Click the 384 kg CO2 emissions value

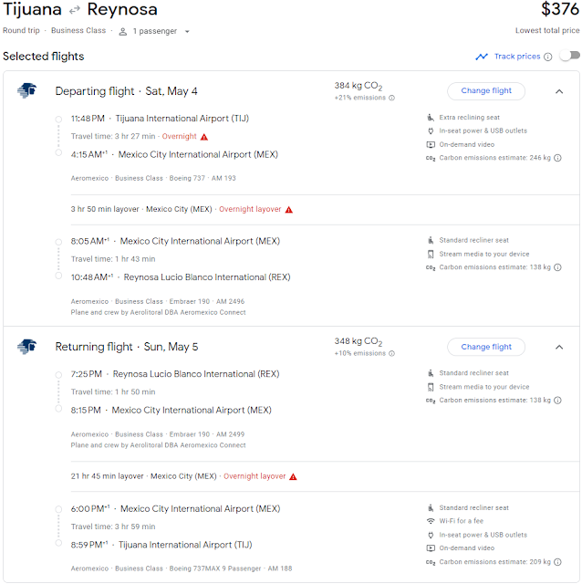click(x=359, y=86)
